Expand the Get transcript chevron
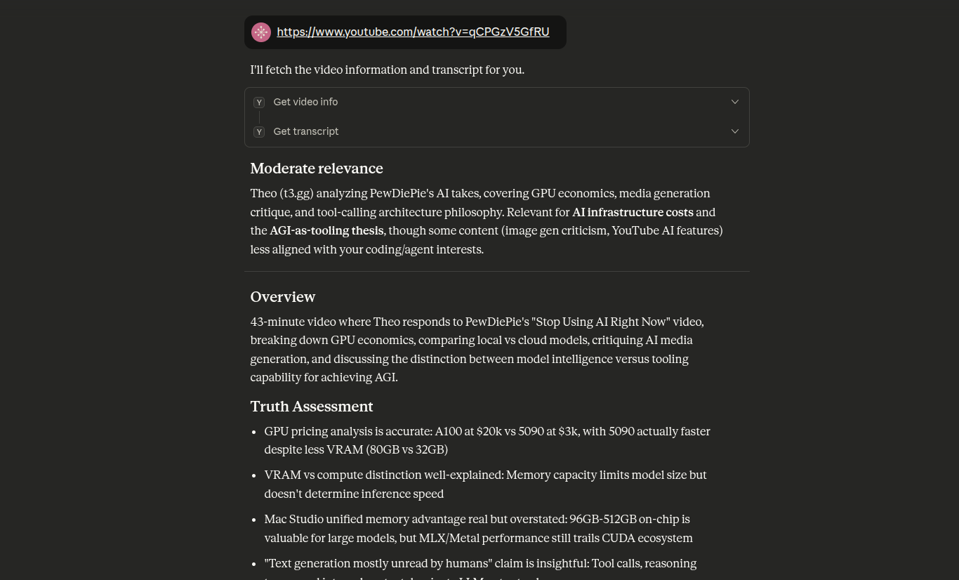This screenshot has height=580, width=959. pos(735,131)
